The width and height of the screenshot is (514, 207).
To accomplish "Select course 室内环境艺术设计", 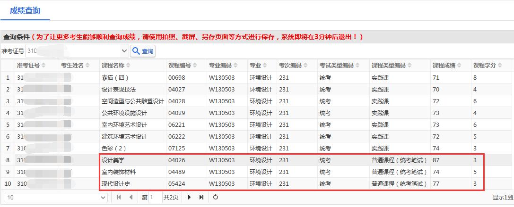I will [124, 125].
